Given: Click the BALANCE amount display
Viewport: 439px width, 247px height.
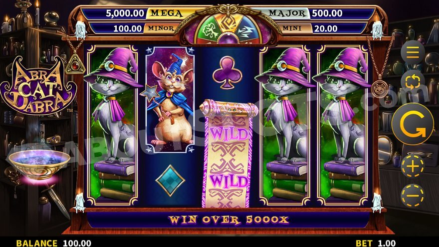Looking at the screenshot, I should click(54, 243).
